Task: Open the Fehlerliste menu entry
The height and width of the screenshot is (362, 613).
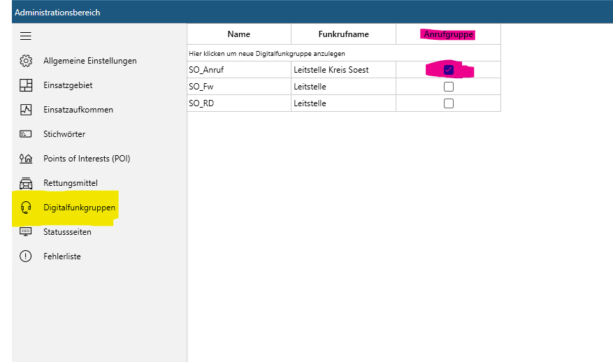Action: 62,256
